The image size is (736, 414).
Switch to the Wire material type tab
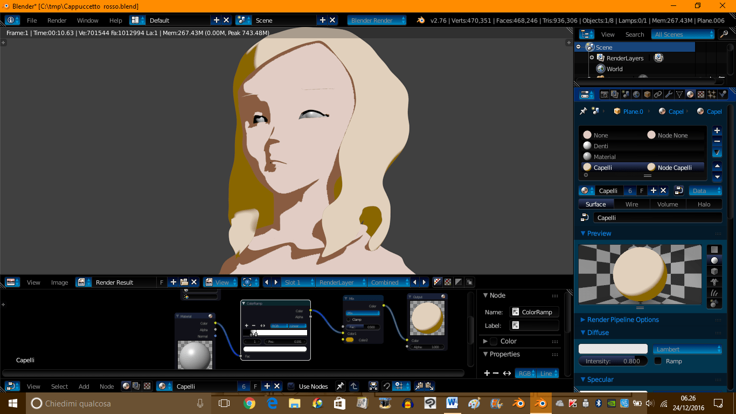pyautogui.click(x=631, y=204)
